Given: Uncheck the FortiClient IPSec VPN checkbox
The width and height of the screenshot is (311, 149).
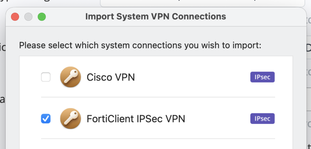Looking at the screenshot, I should tap(46, 119).
